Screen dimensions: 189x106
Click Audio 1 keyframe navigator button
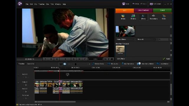(x=26, y=92)
